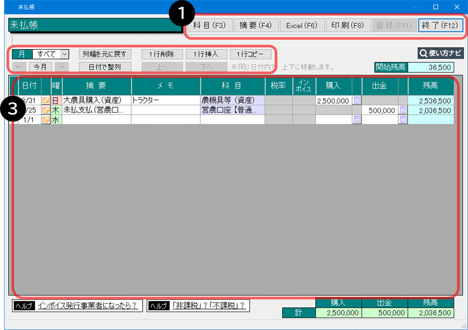Expand the month filter dropdown showing すべて
This screenshot has height=330, width=468.
[x=64, y=54]
